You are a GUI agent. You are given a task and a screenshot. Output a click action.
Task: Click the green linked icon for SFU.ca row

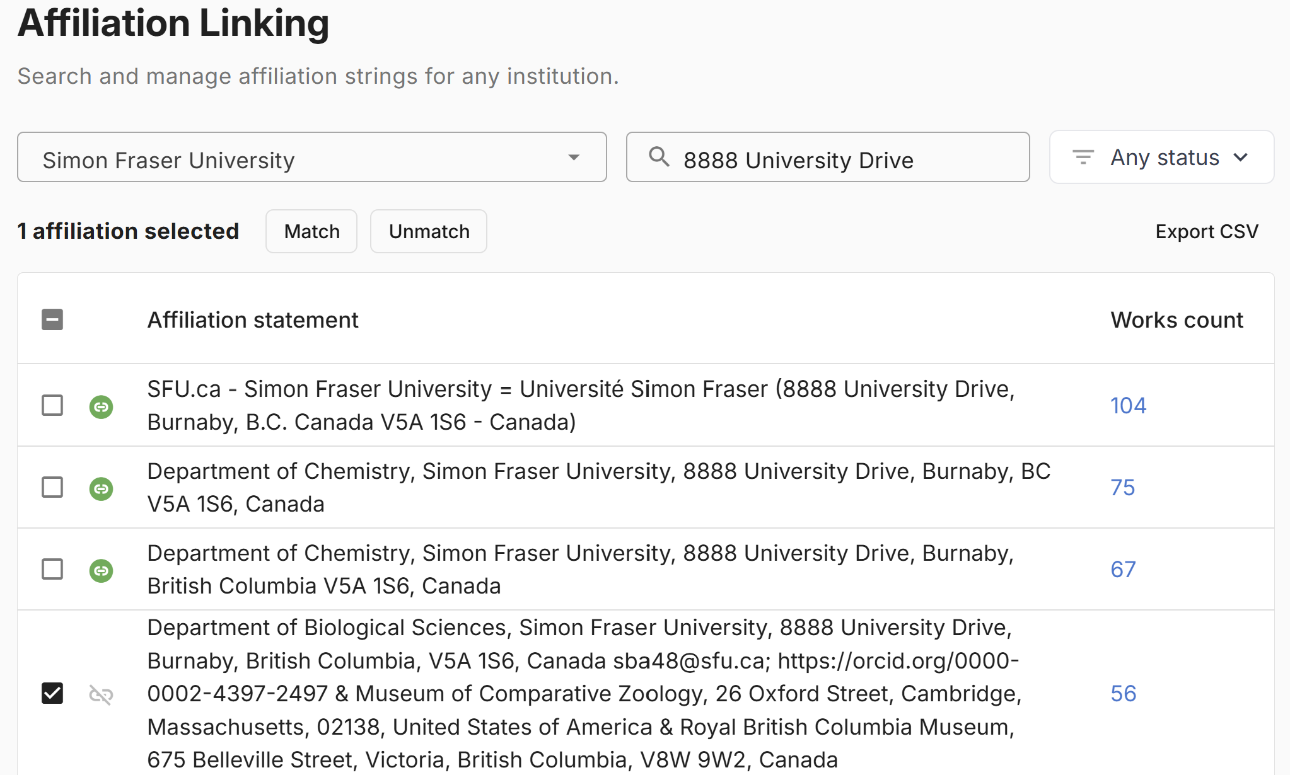[101, 406]
